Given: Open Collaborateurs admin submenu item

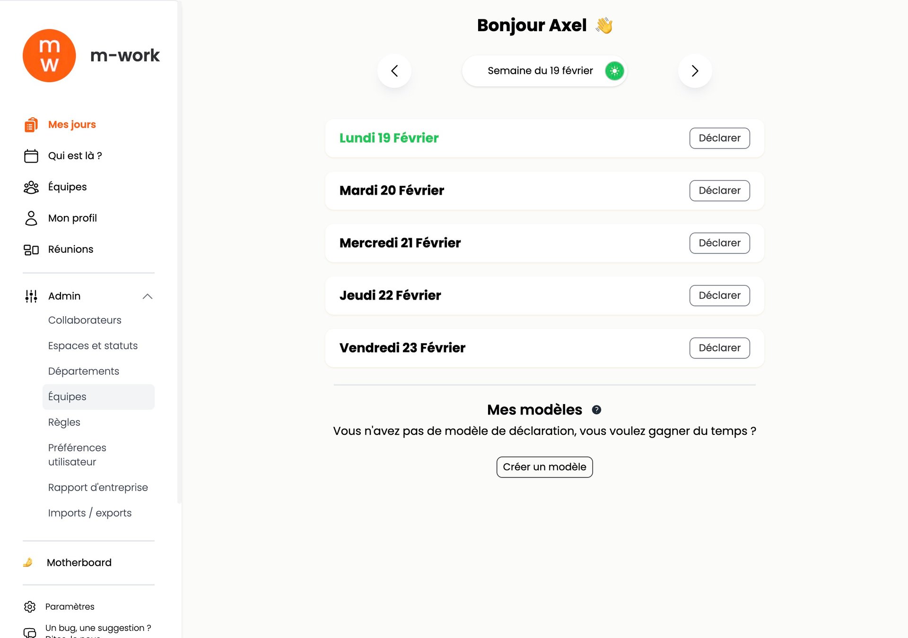Looking at the screenshot, I should point(85,320).
